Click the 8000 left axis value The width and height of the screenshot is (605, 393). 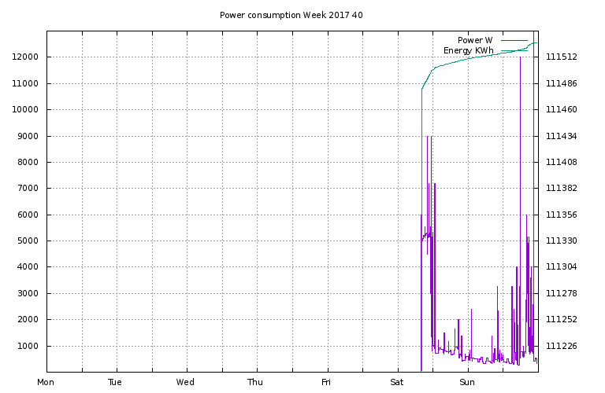pyautogui.click(x=28, y=162)
